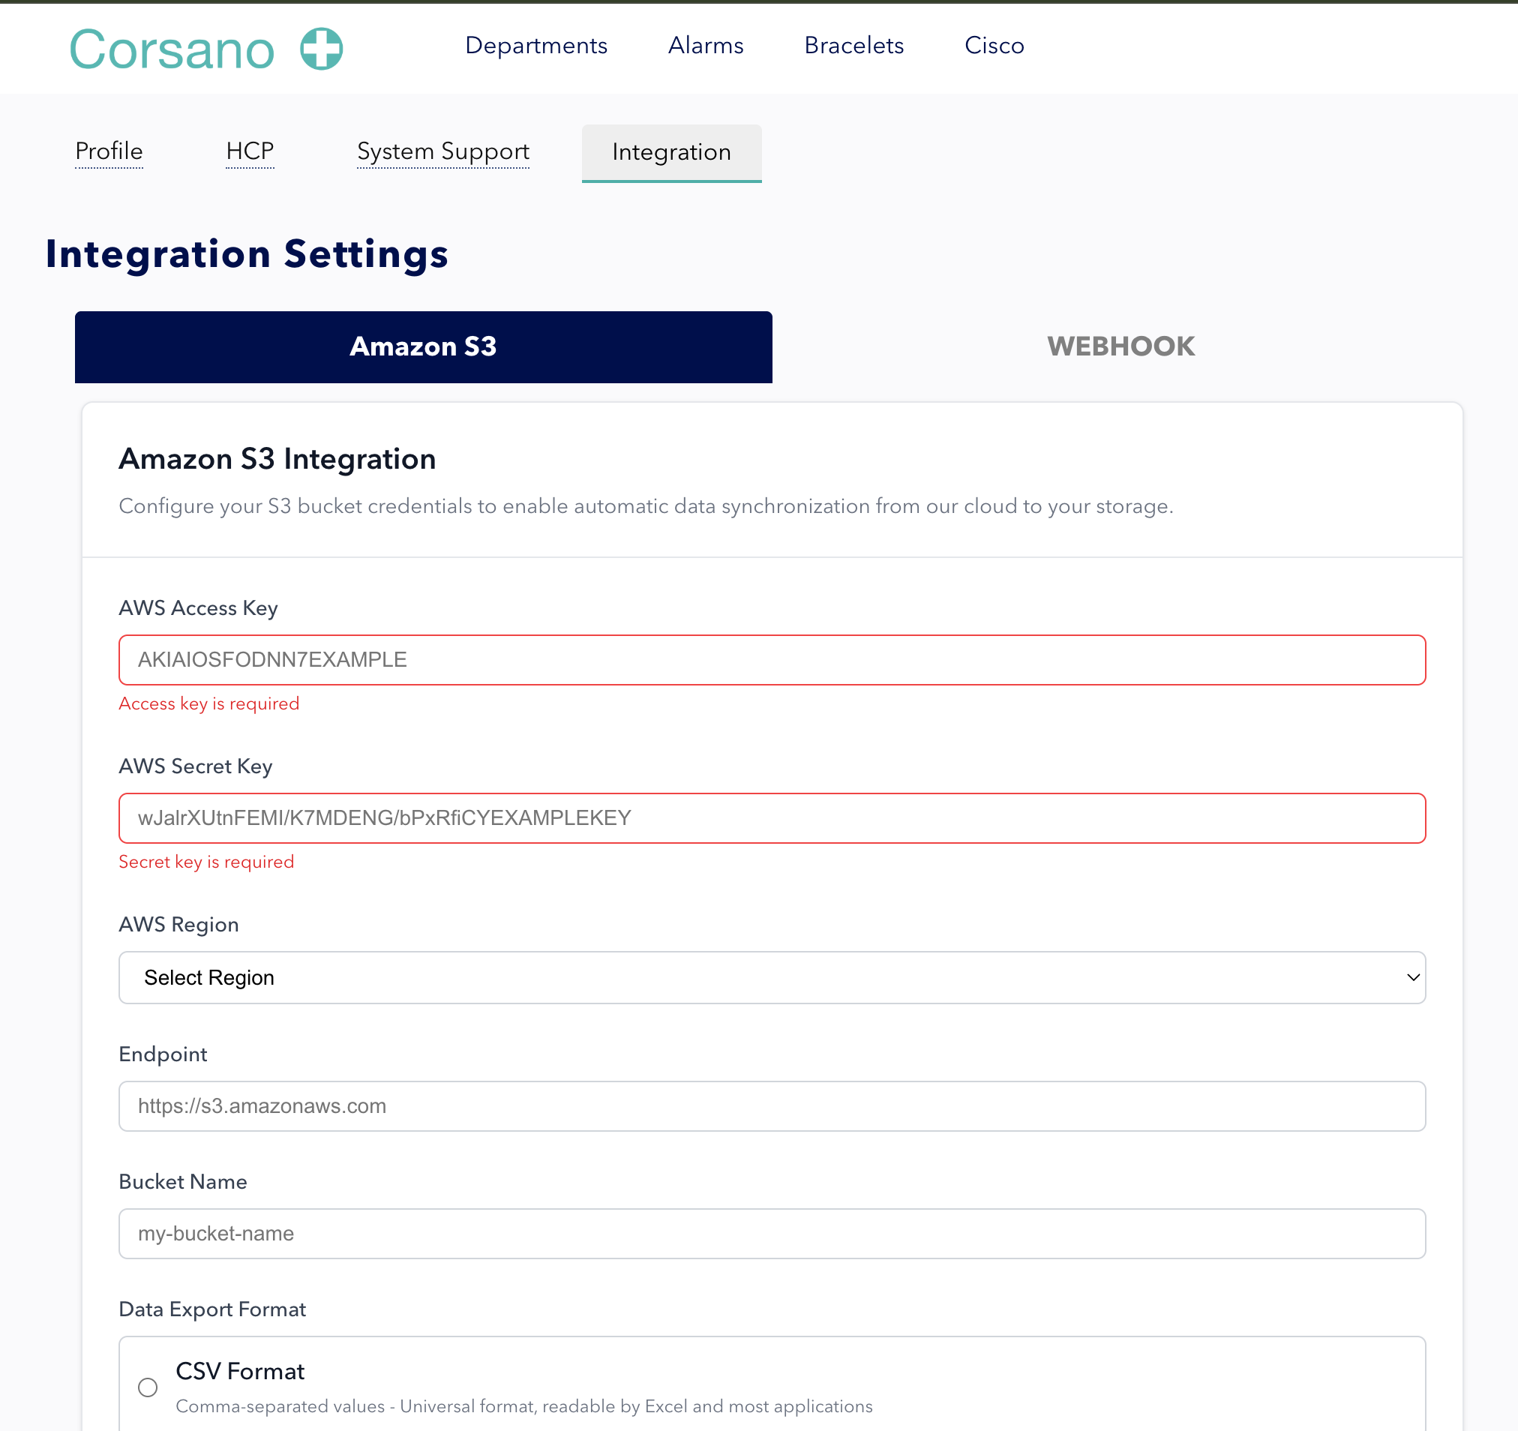This screenshot has width=1518, height=1431.
Task: Click the CSV Format option label
Action: pos(240,1372)
